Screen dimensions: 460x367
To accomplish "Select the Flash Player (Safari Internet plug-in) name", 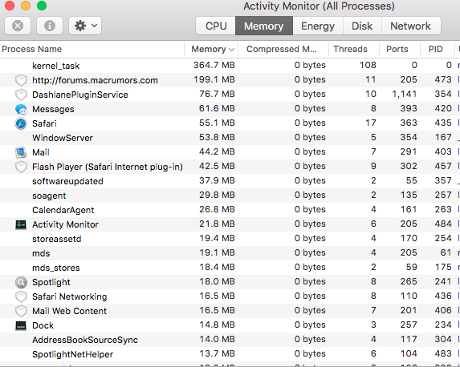I will pyautogui.click(x=108, y=167).
